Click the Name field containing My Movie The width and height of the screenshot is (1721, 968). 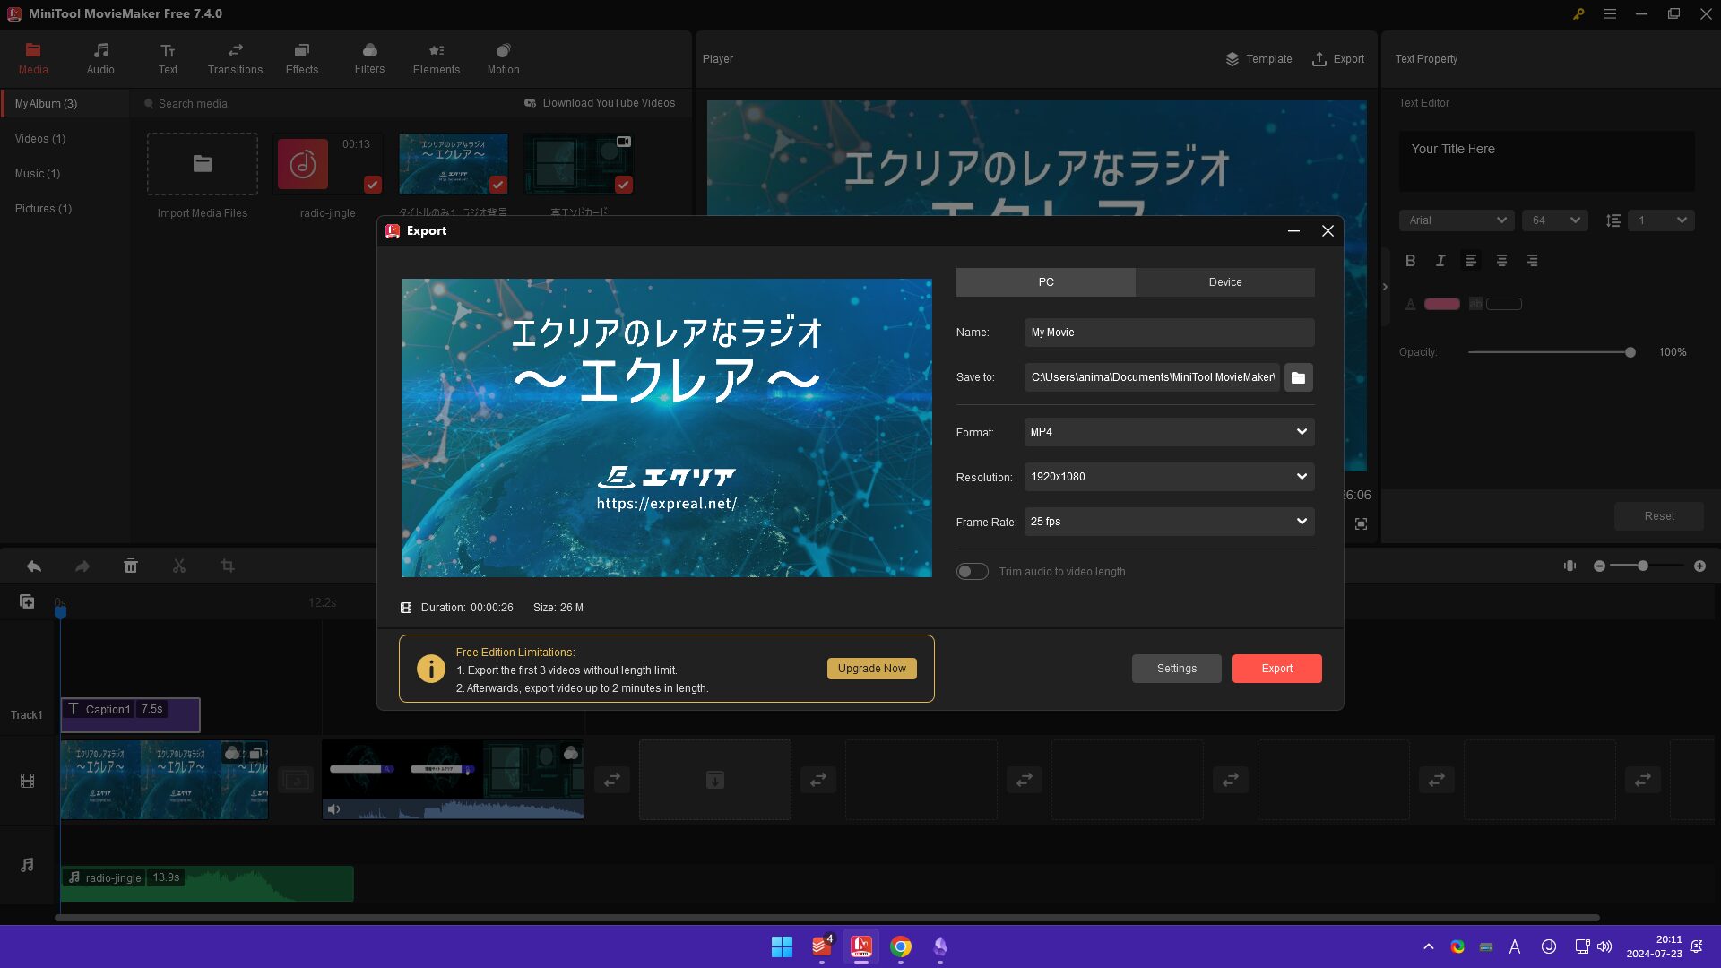tap(1169, 333)
